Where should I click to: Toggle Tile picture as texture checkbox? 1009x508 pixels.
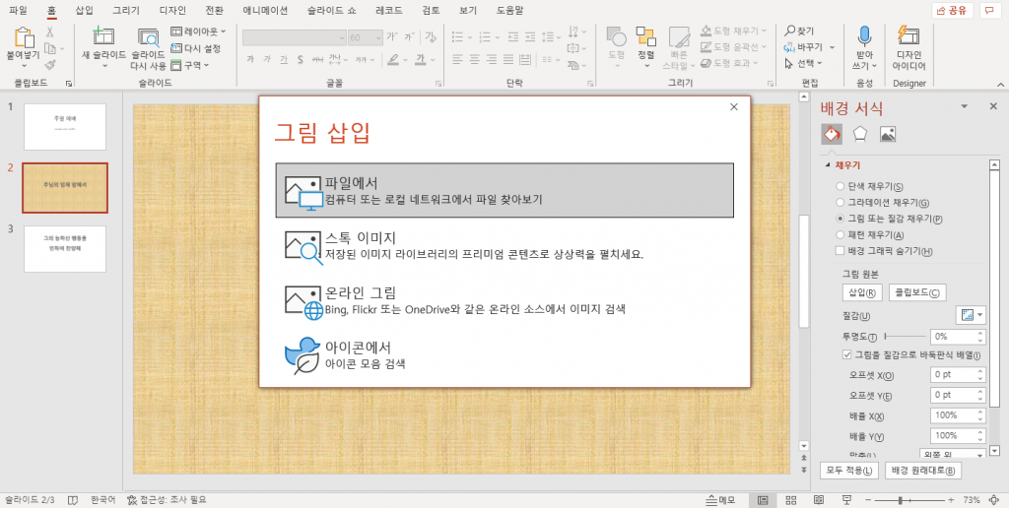[x=846, y=354]
